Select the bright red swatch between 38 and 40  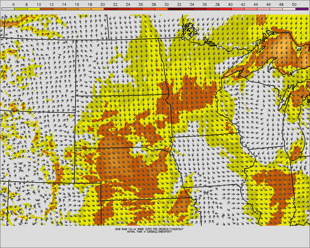pos(225,9)
